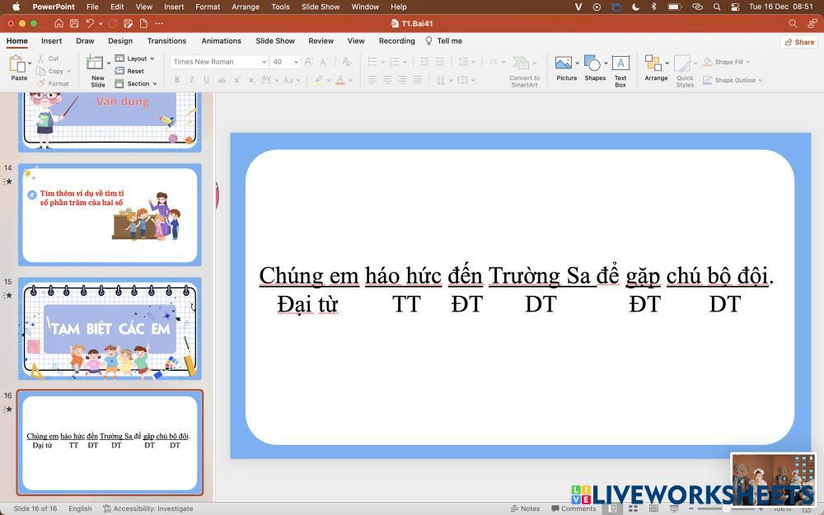The image size is (824, 515).
Task: Click the font color swatch button
Action: pyautogui.click(x=318, y=80)
